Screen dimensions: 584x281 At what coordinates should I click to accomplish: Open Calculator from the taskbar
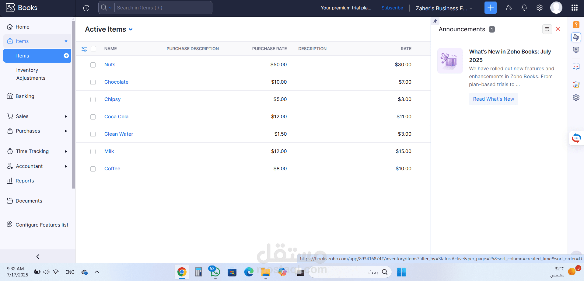coord(198,272)
